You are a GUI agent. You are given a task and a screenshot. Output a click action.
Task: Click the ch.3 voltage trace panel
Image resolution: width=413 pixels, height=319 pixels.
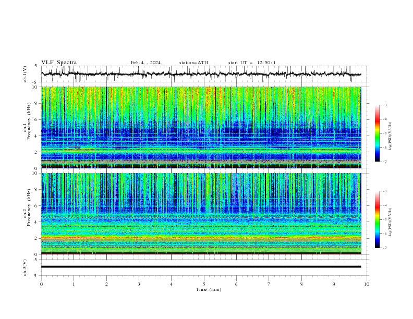(204, 267)
